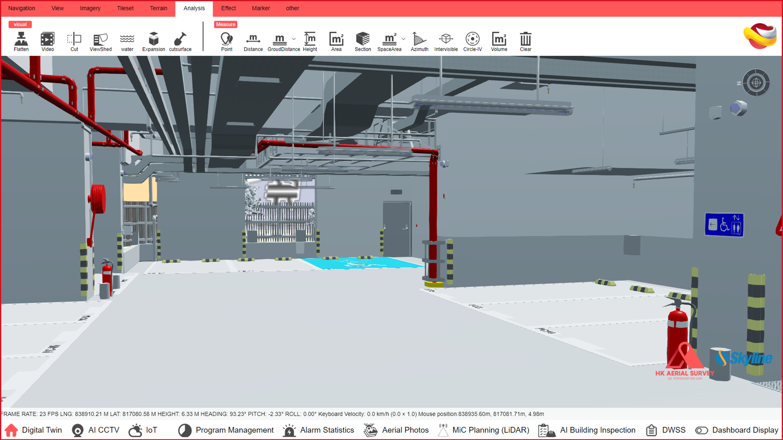
Task: Open the Marker tab
Action: click(261, 8)
